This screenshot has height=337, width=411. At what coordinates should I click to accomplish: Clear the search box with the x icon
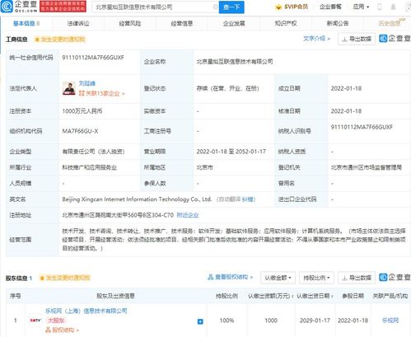216,7
